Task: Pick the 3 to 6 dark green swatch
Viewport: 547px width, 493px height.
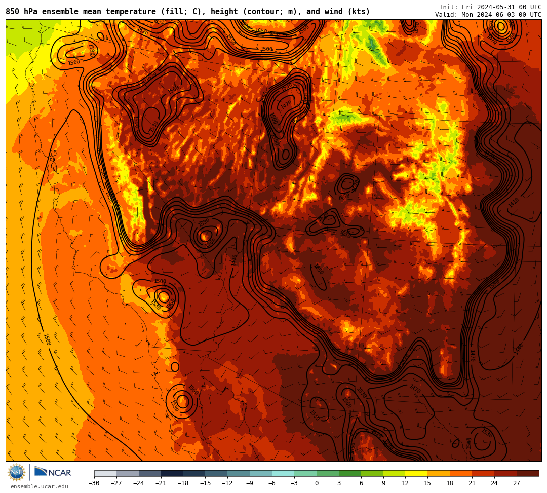Action: coord(350,473)
